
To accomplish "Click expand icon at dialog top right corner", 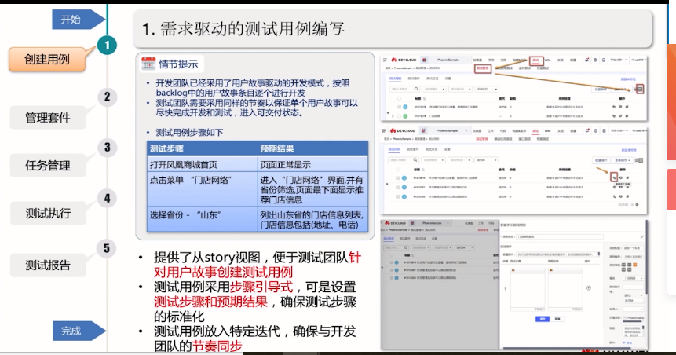I will (642, 237).
